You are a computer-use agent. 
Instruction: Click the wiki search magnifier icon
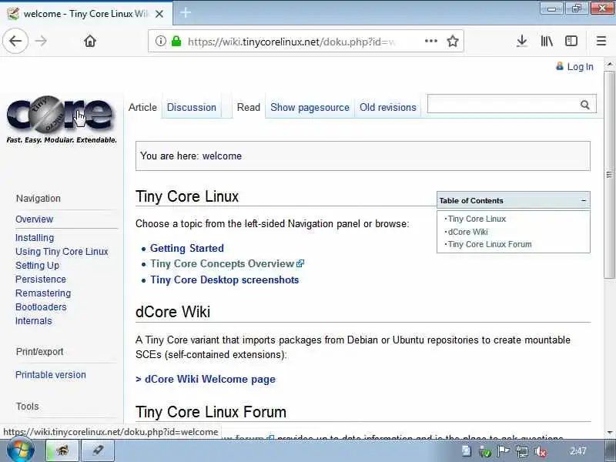tap(585, 105)
